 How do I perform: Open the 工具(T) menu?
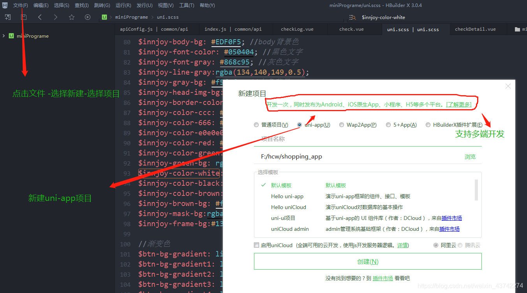click(187, 5)
